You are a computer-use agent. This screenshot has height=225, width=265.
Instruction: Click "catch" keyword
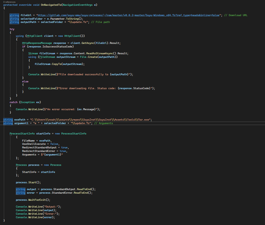(x=13, y=102)
